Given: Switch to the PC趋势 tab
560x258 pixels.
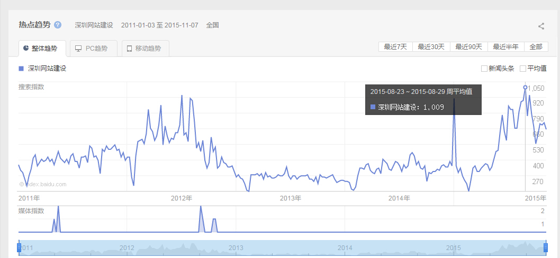Looking at the screenshot, I should point(92,49).
